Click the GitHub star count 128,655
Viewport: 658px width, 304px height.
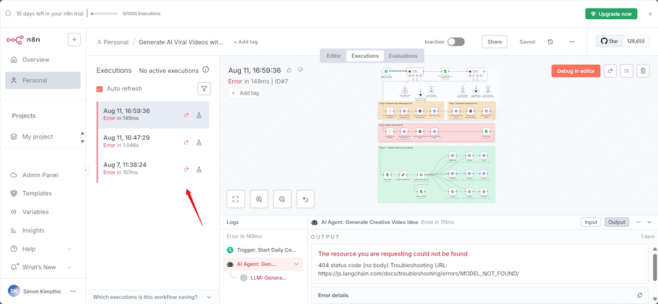tap(636, 41)
